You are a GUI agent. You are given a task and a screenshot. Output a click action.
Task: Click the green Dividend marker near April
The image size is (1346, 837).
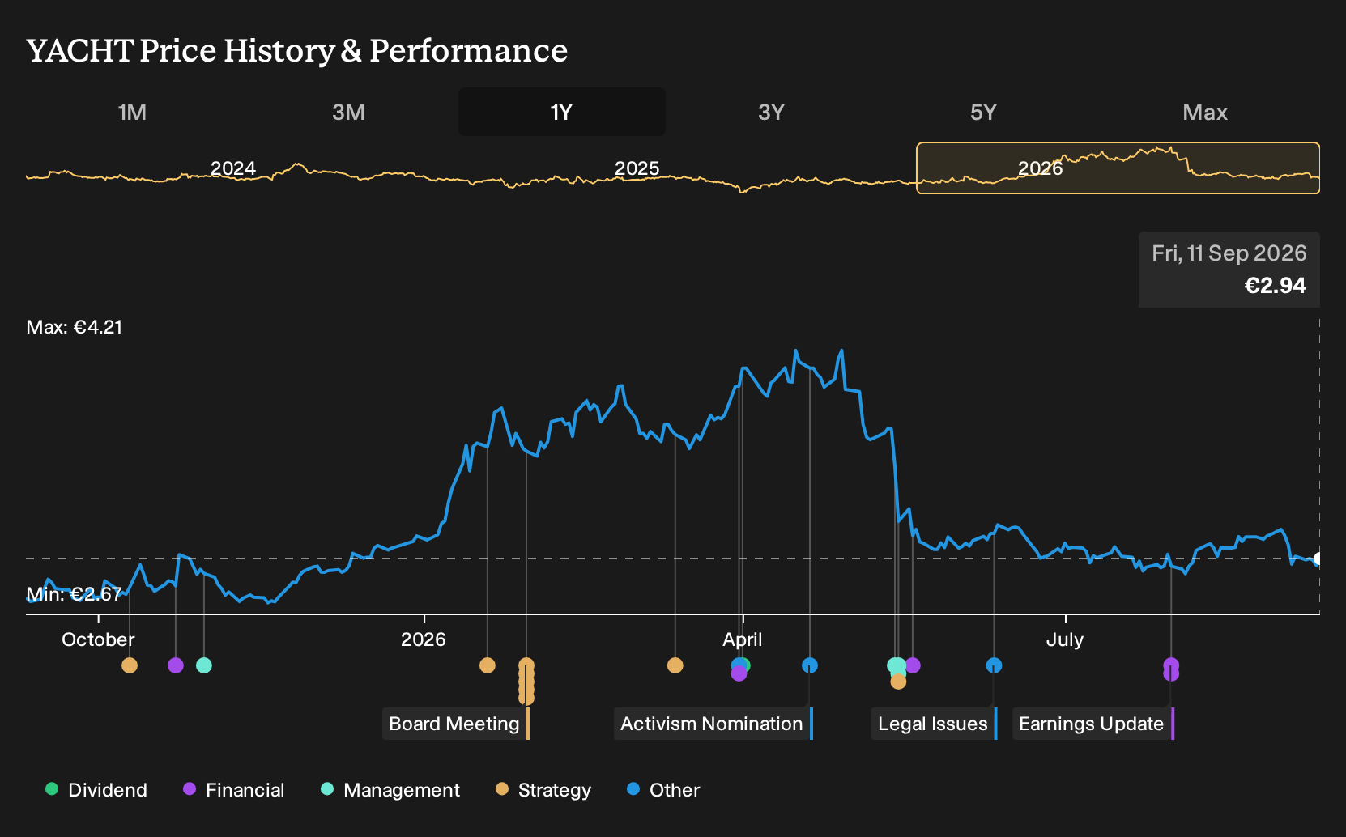point(745,665)
